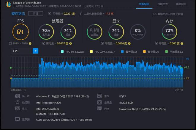Click the 硬件状态 heading label
Image resolution: width=196 pixels, height=130 pixels.
18,13
